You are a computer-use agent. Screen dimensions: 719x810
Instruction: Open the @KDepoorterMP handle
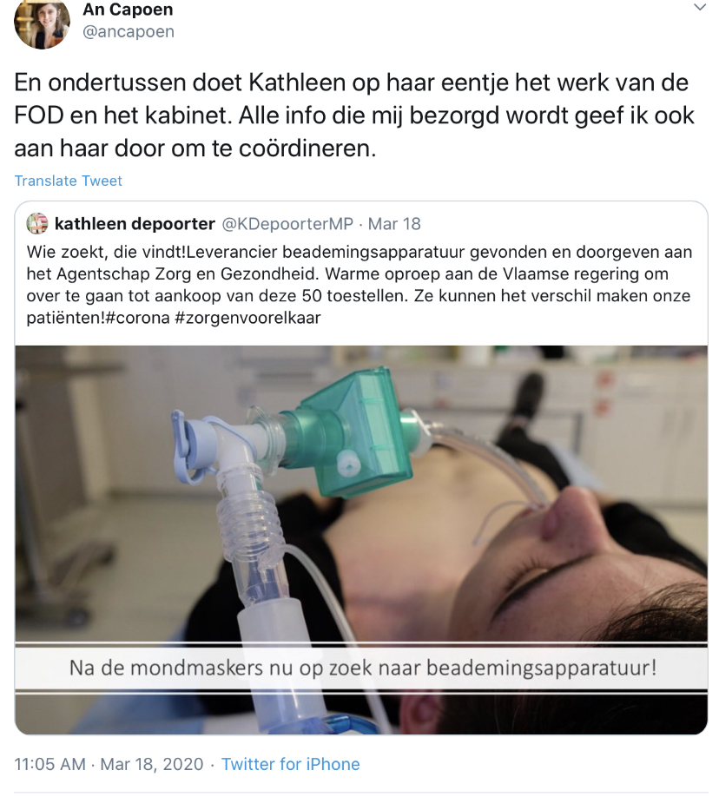pos(287,224)
